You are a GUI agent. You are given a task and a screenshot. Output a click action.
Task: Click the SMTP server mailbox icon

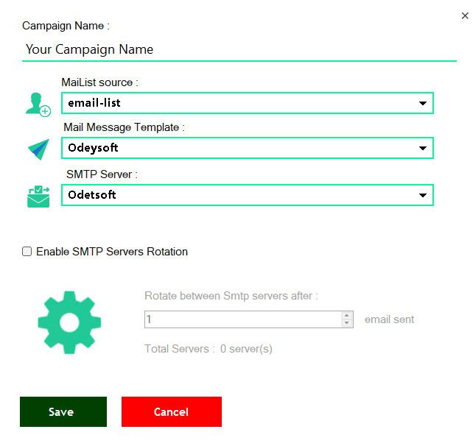tap(38, 196)
